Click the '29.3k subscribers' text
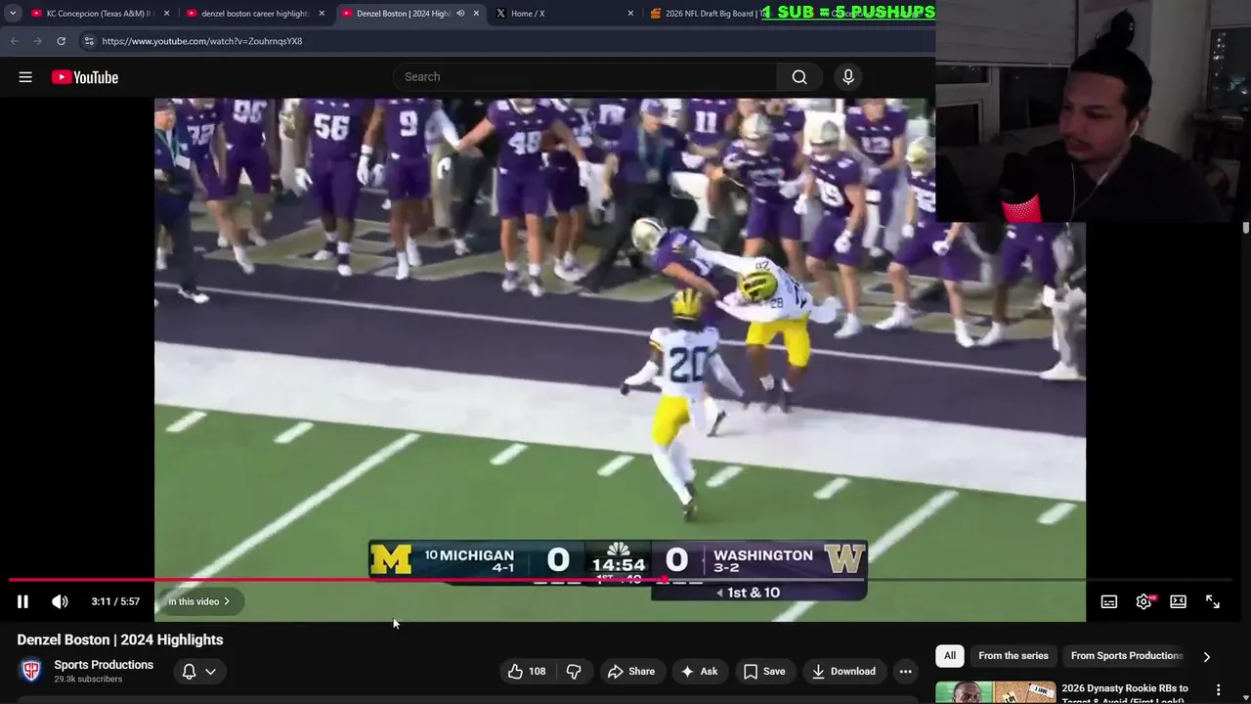The width and height of the screenshot is (1251, 704). 88,679
